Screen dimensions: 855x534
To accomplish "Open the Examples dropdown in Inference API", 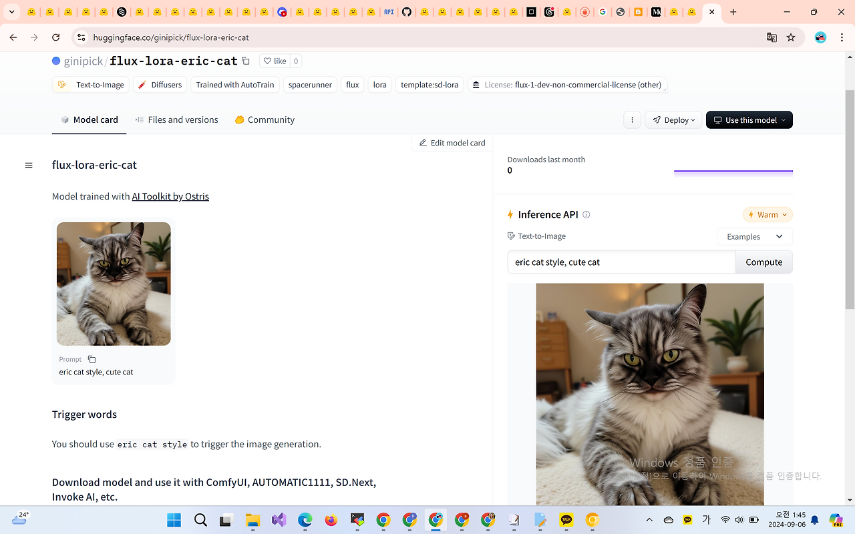I will click(755, 237).
